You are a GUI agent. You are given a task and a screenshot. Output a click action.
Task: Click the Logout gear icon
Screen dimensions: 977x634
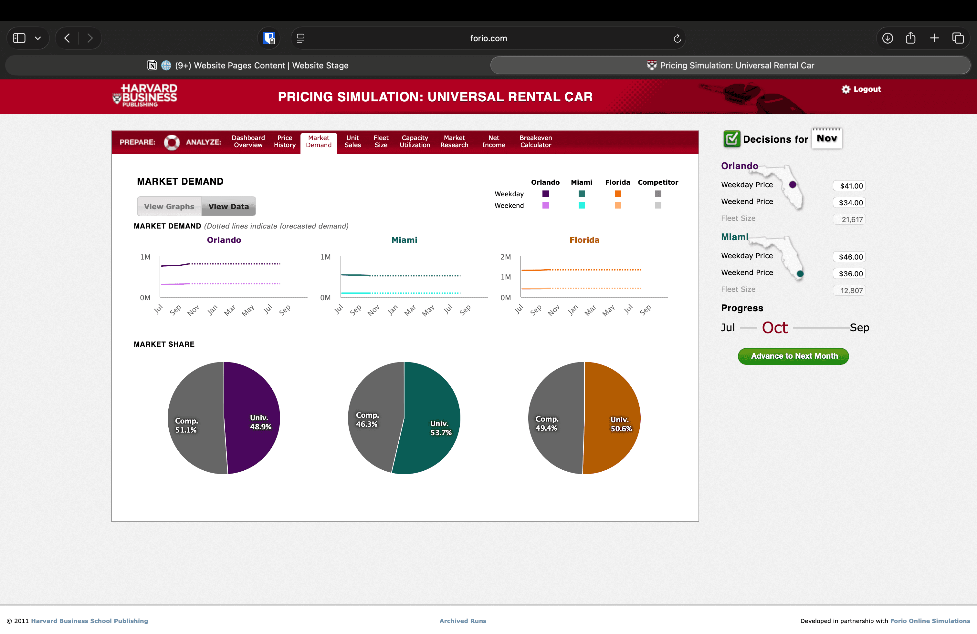[846, 89]
